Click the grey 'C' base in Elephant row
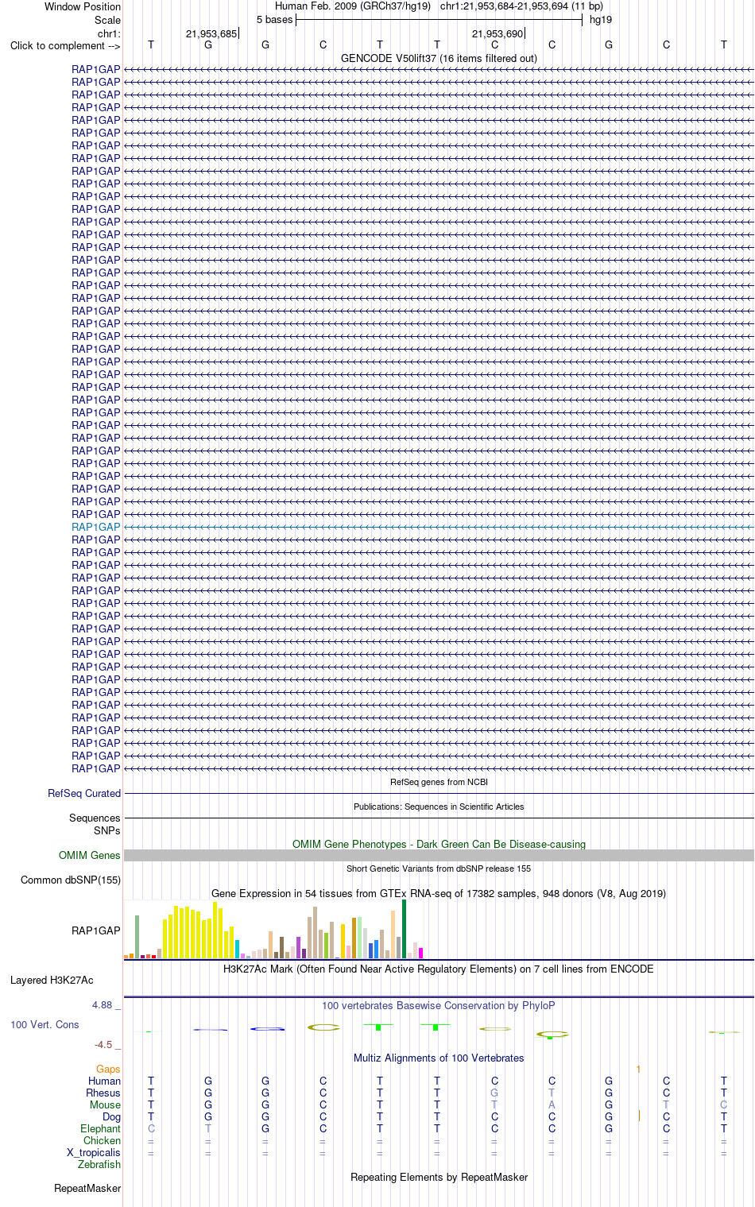755x1207 pixels. pos(151,1128)
